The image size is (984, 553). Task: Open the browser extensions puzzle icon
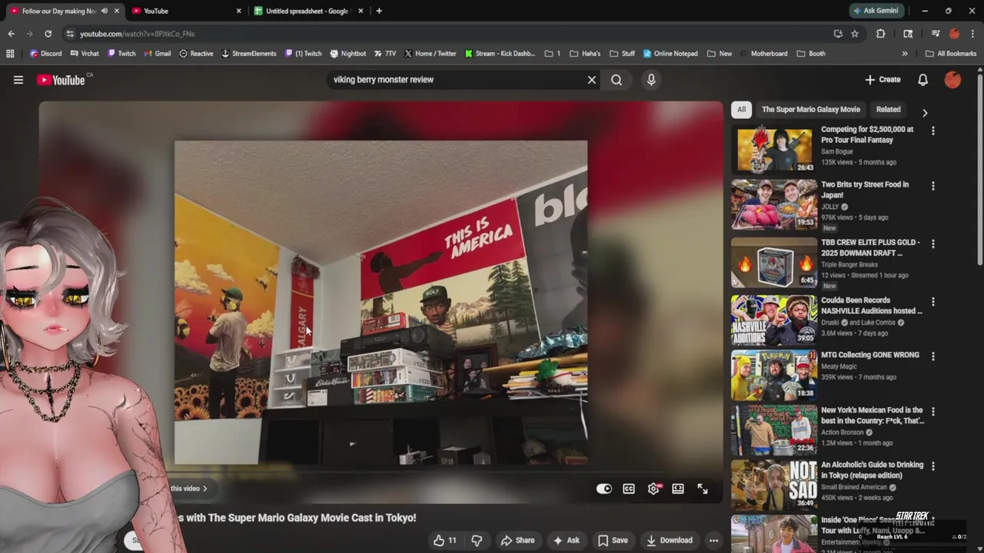(x=881, y=34)
